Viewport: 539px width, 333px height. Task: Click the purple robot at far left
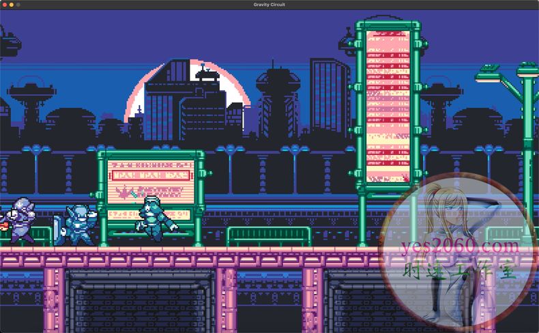coord(19,220)
